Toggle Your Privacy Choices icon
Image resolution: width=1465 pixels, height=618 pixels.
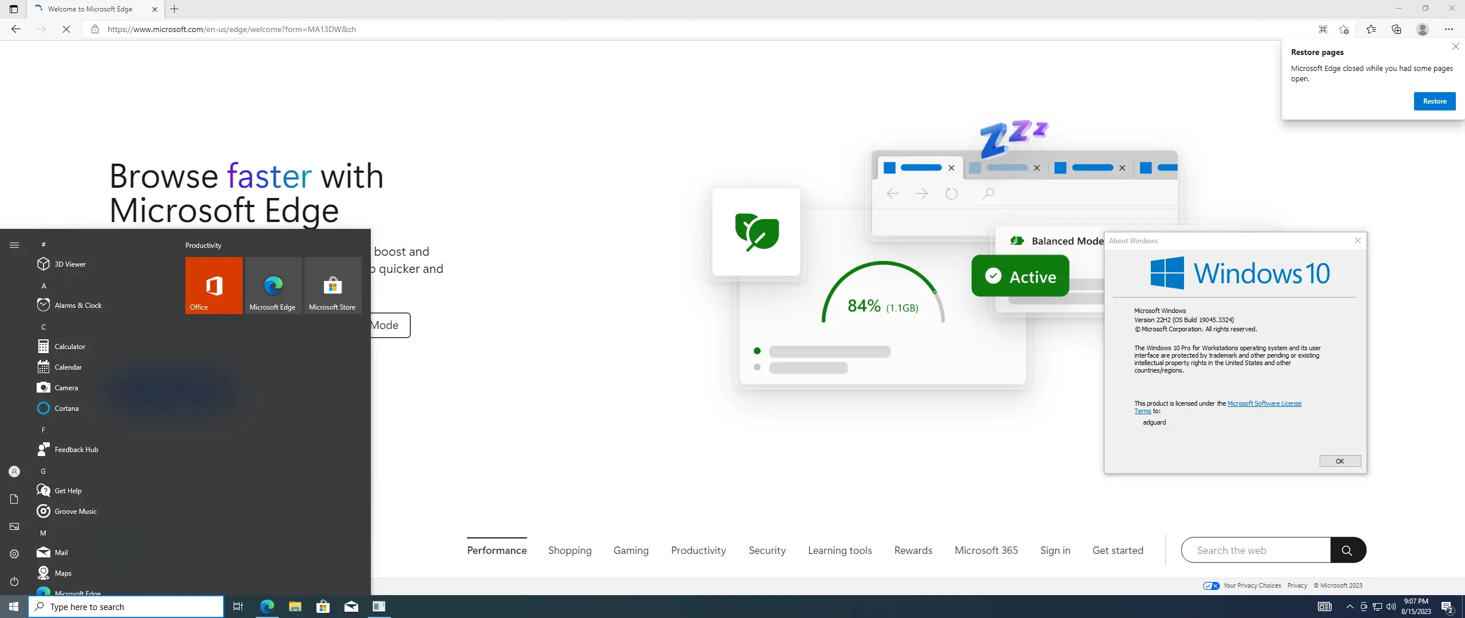tap(1211, 585)
